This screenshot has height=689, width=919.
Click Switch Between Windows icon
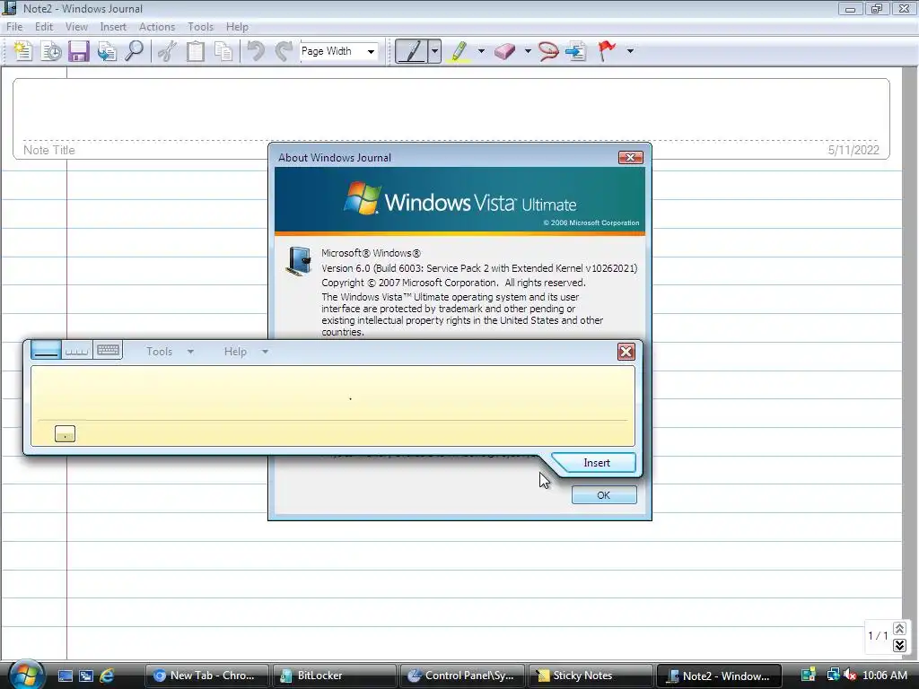pos(85,676)
